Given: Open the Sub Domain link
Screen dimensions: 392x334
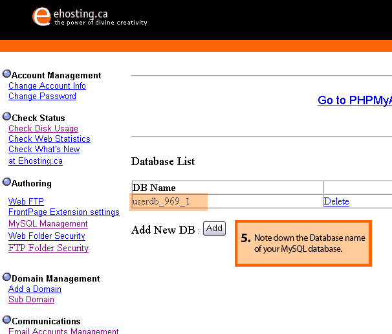Looking at the screenshot, I should pos(31,300).
